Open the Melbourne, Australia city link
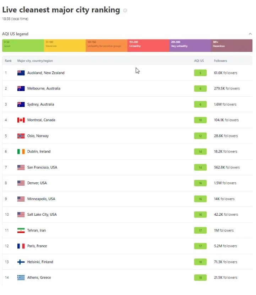256x295 pixels. pyautogui.click(x=44, y=88)
